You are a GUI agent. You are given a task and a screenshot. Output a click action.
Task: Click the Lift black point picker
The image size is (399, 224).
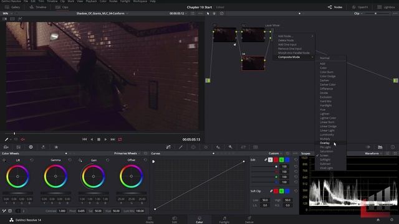(4, 161)
